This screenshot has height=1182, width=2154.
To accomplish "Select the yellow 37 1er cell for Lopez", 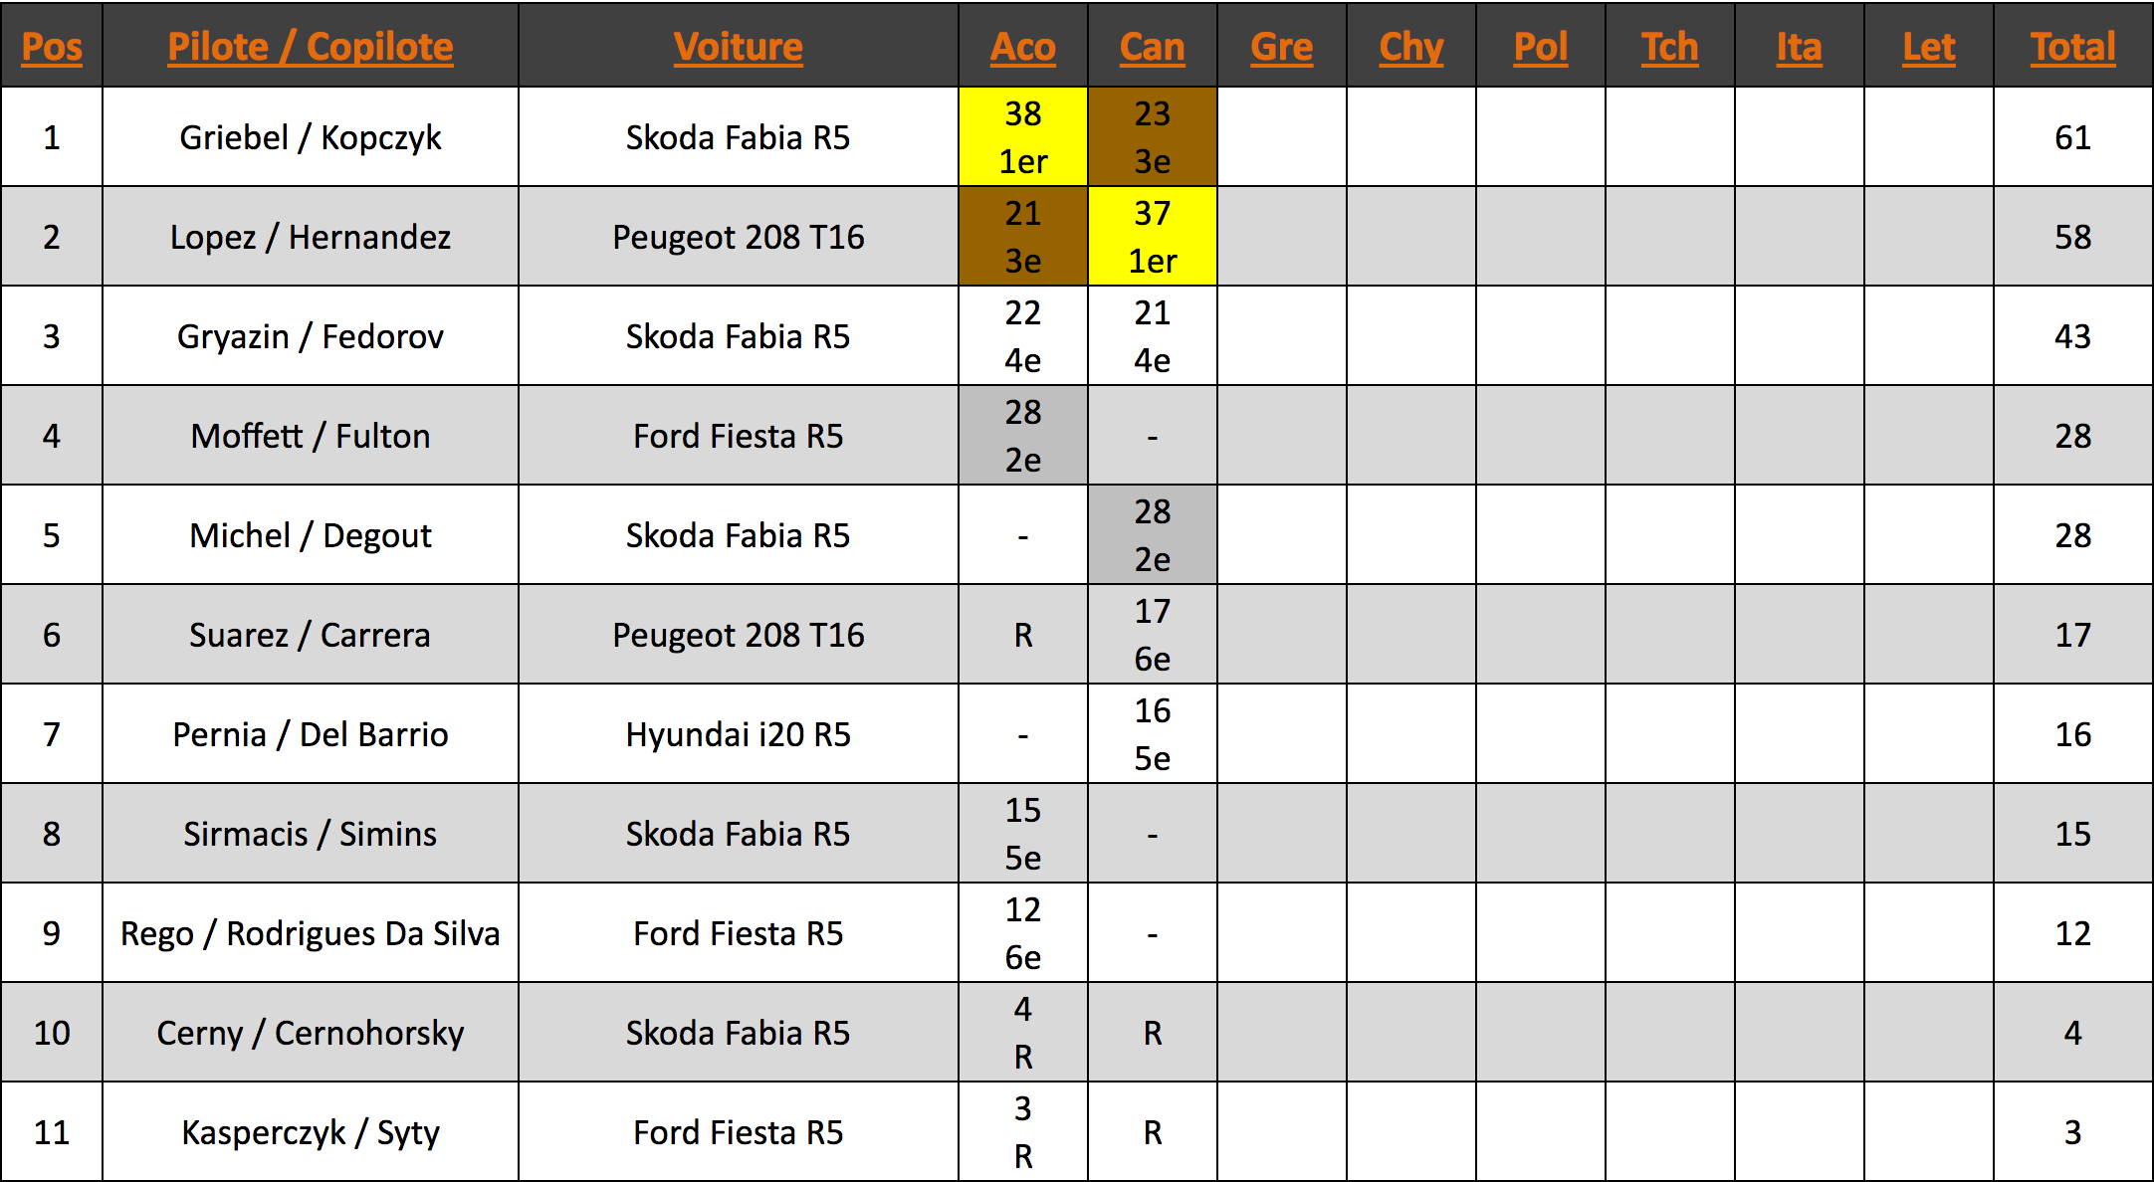I will click(1153, 237).
